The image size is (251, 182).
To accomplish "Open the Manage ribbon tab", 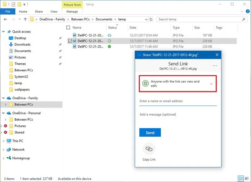I will pos(72,12).
